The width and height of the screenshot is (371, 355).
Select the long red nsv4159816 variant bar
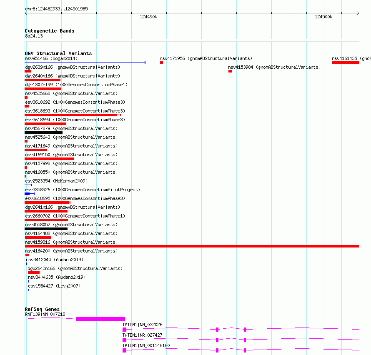pyautogui.click(x=192, y=246)
